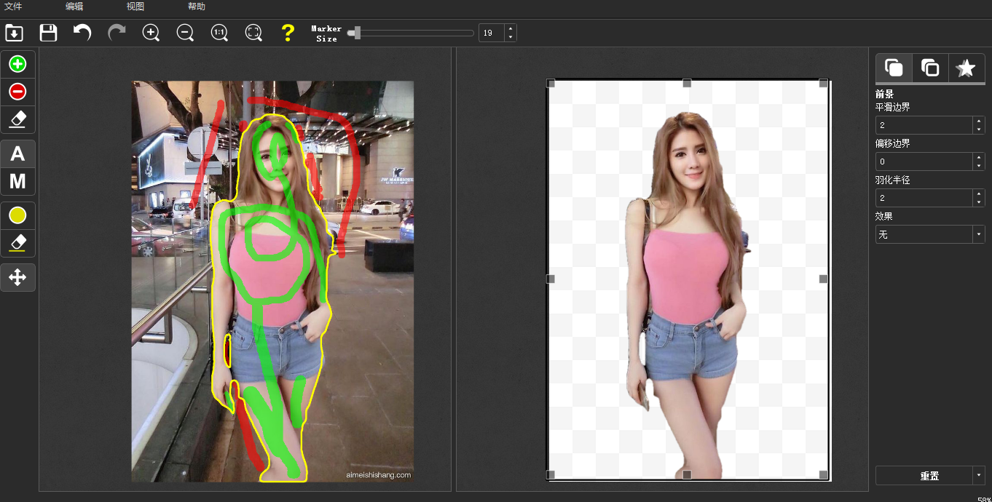
Task: Select the red background marker tool
Action: (17, 92)
